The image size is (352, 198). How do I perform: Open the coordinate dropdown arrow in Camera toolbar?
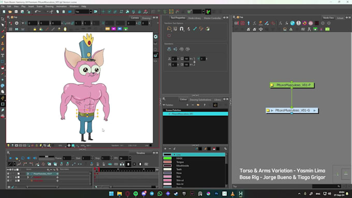click(x=23, y=23)
